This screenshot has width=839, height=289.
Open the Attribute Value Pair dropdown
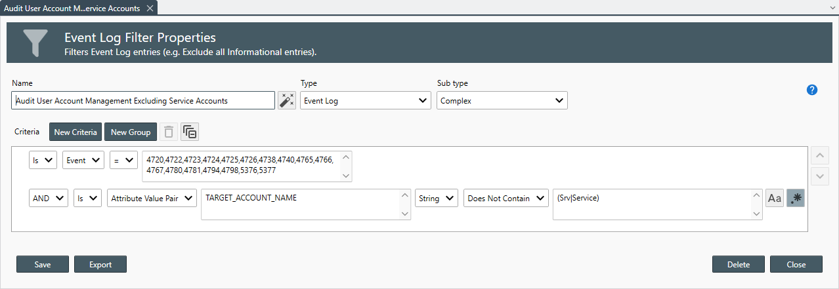(x=152, y=198)
